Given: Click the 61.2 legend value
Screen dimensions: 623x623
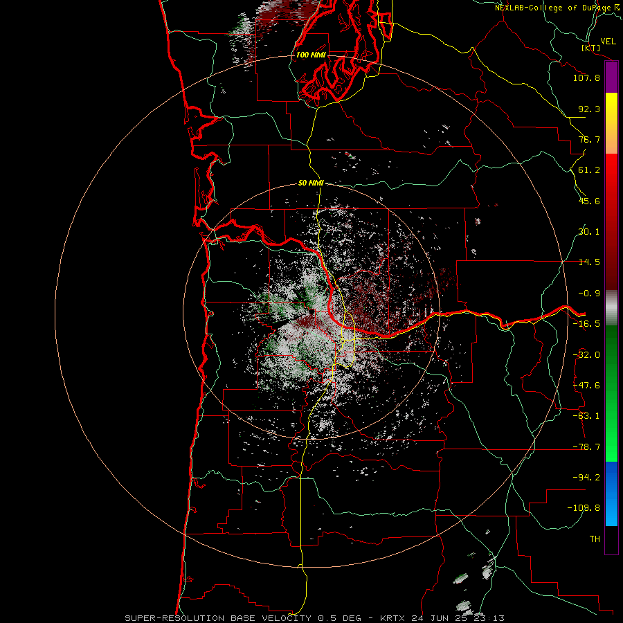Looking at the screenshot, I should (x=589, y=170).
